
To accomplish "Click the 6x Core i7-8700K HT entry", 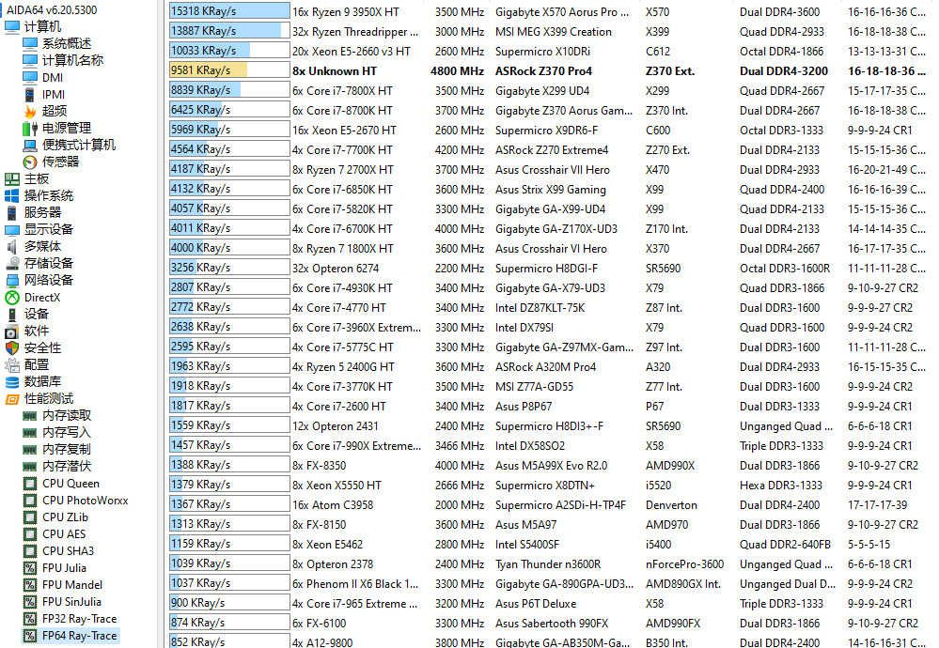I will (x=342, y=111).
